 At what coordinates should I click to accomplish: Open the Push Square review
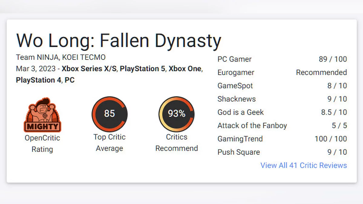[x=238, y=152]
